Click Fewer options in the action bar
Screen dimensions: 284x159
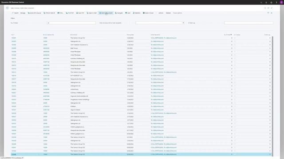tap(177, 13)
